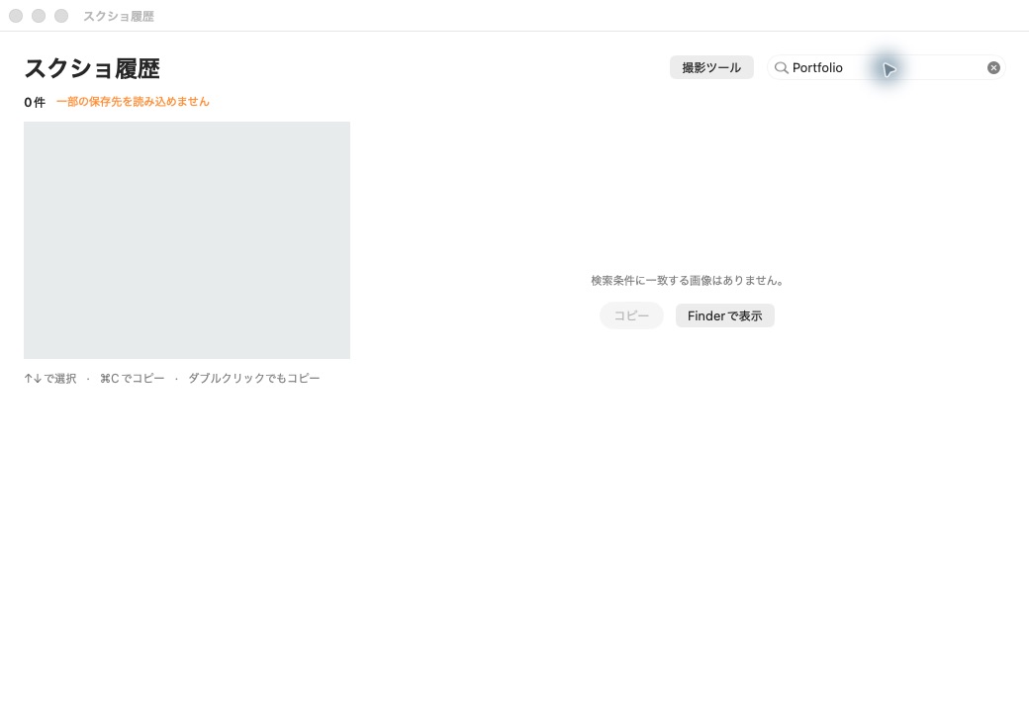
Task: Click the 0件 result count
Action: click(35, 102)
